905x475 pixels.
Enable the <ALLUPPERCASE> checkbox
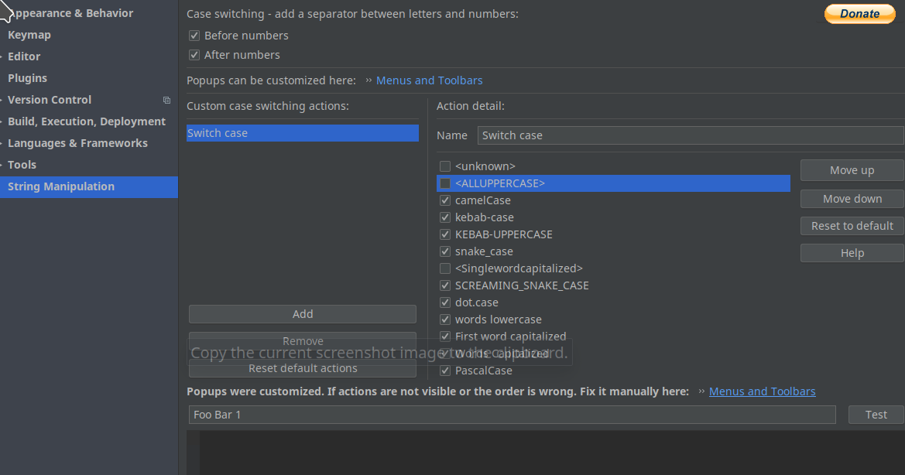pos(445,183)
